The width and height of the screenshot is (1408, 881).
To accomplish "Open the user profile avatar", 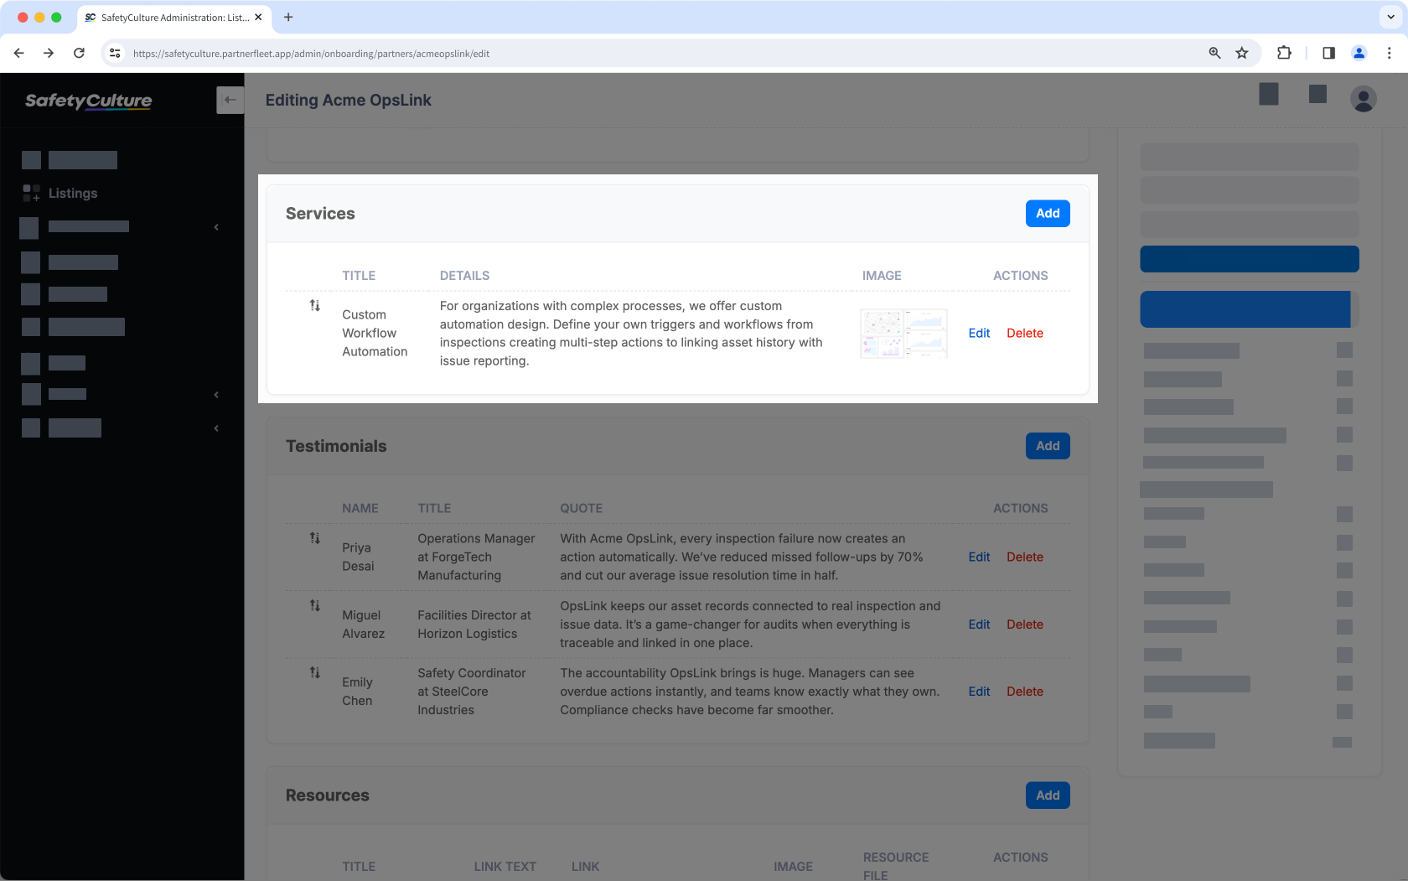I will click(1364, 99).
